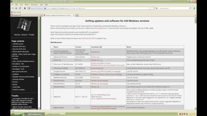Jump to Office and Productivity section

tap(21, 52)
